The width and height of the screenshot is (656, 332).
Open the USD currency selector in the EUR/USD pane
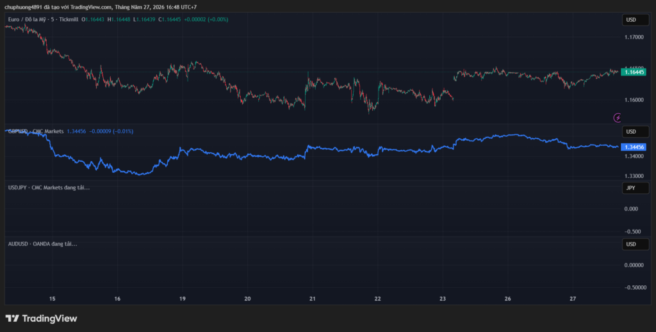click(635, 20)
